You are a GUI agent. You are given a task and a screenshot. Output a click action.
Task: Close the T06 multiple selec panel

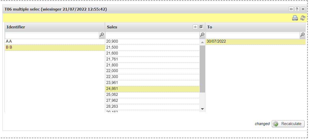pos(303,9)
